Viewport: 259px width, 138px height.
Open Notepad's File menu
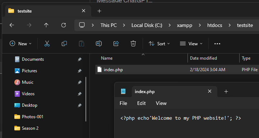pos(123,103)
